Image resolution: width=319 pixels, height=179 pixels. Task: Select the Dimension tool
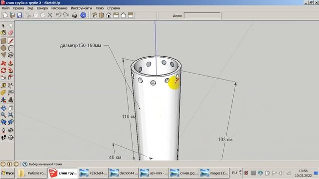[10, 86]
